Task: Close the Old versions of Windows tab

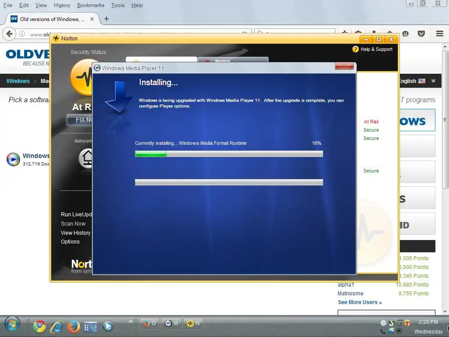Action: (92, 19)
